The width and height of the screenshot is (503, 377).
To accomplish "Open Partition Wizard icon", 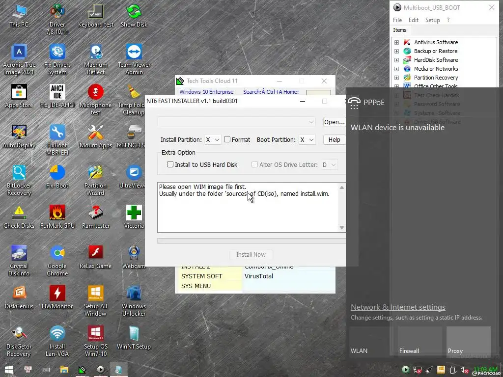I will tap(96, 181).
